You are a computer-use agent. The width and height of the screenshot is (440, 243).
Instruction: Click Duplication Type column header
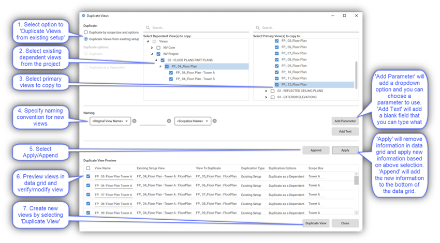(x=253, y=168)
